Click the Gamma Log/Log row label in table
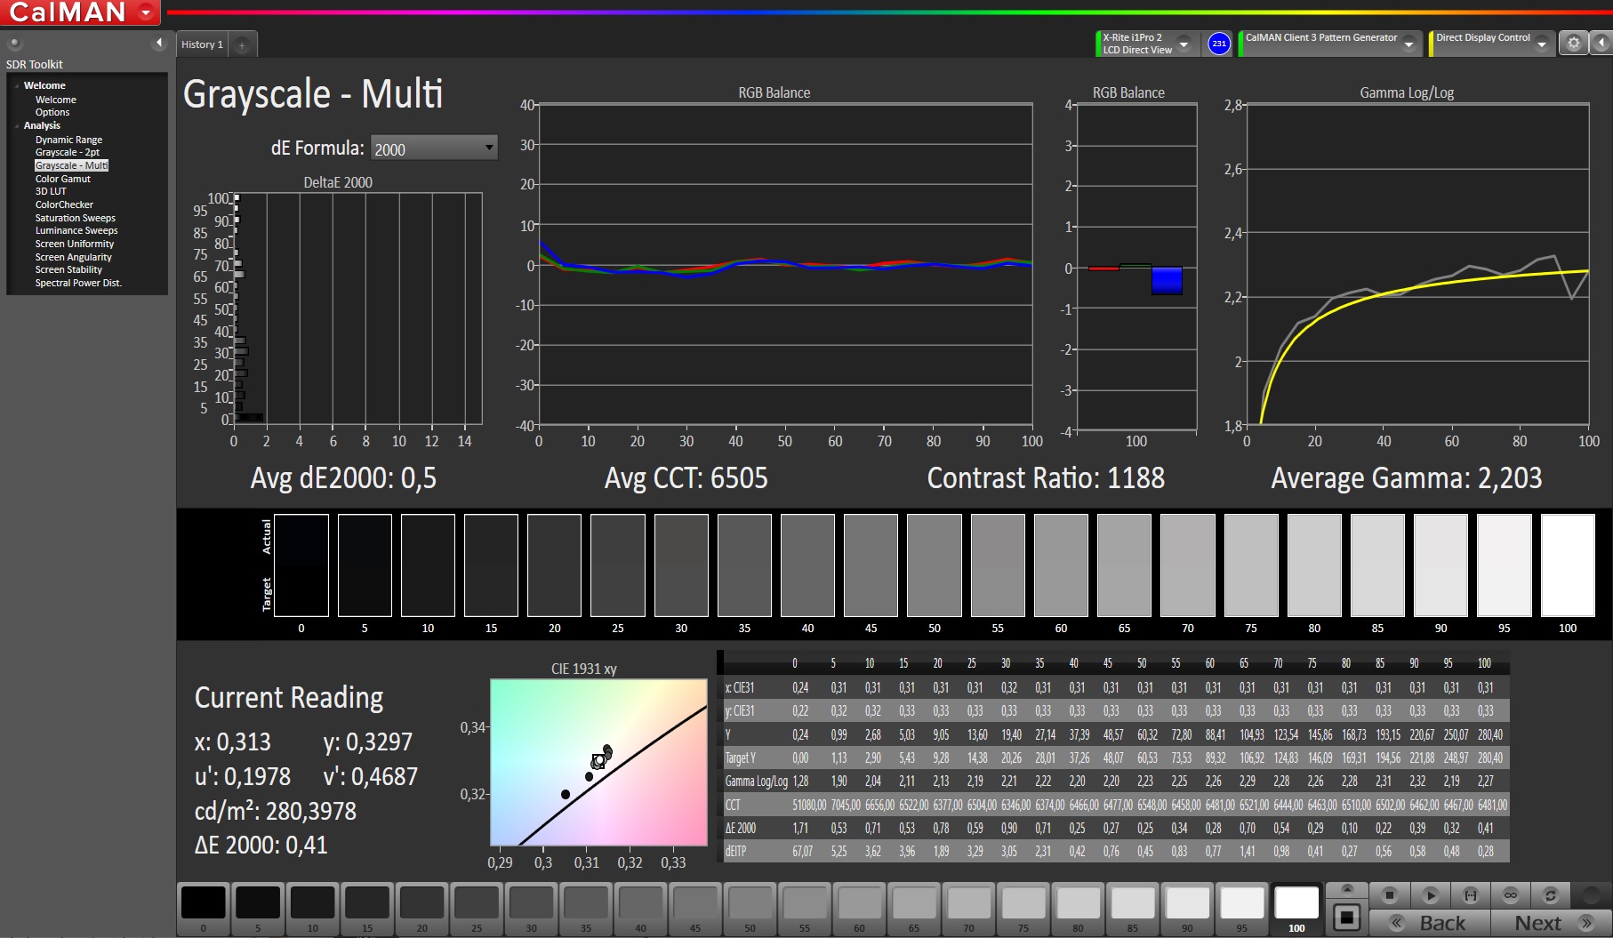This screenshot has width=1613, height=938. click(757, 782)
